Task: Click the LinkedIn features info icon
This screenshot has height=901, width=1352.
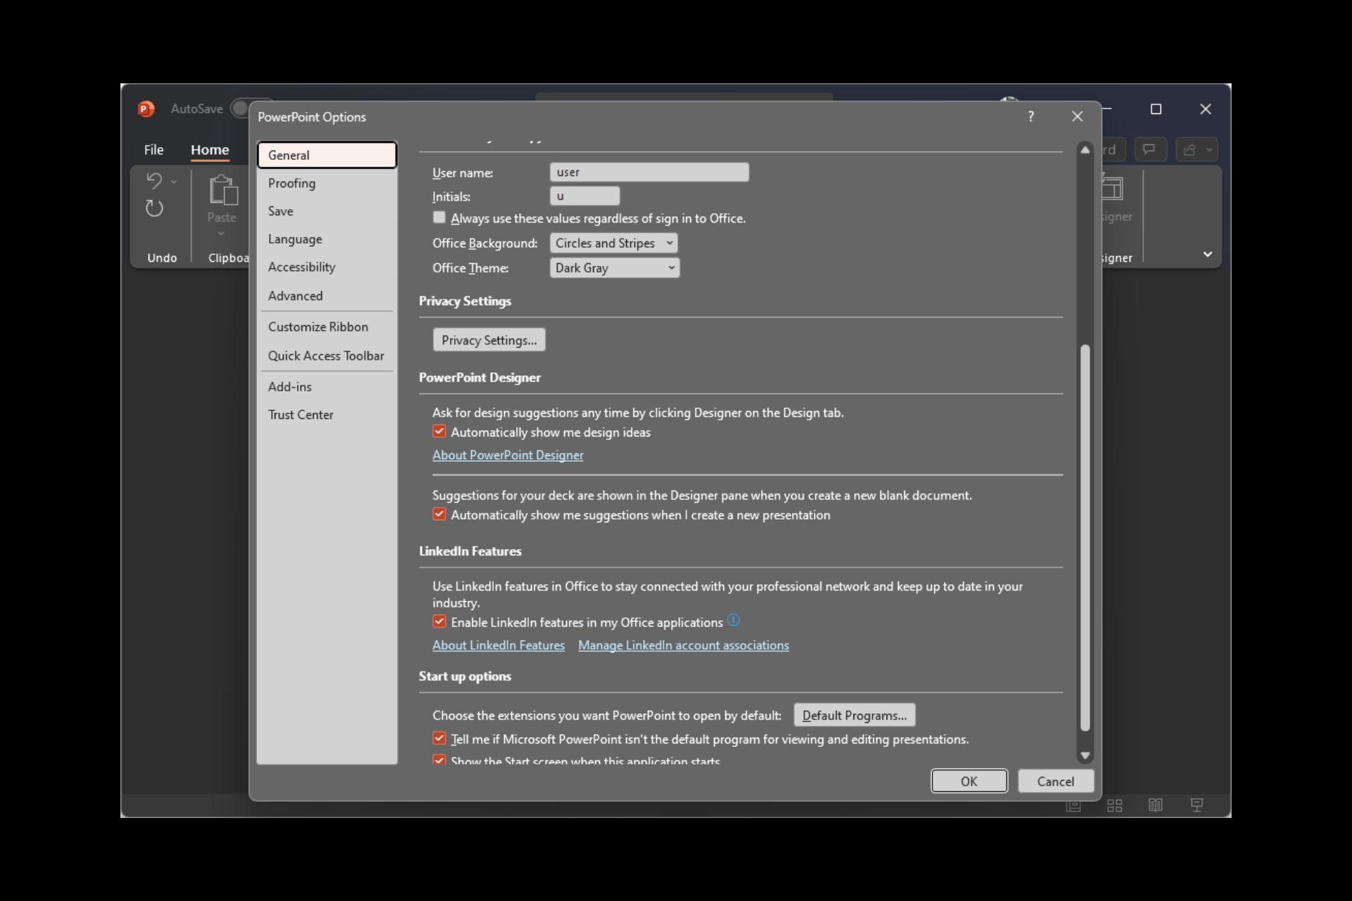Action: pyautogui.click(x=733, y=620)
